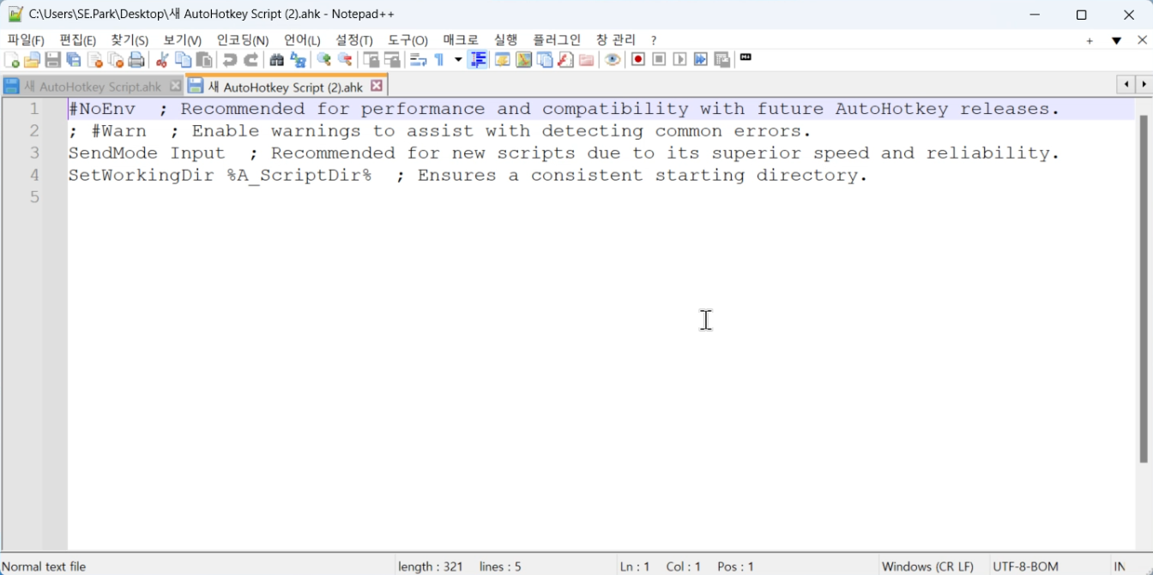Toggle word wrap toolbar icon

418,60
